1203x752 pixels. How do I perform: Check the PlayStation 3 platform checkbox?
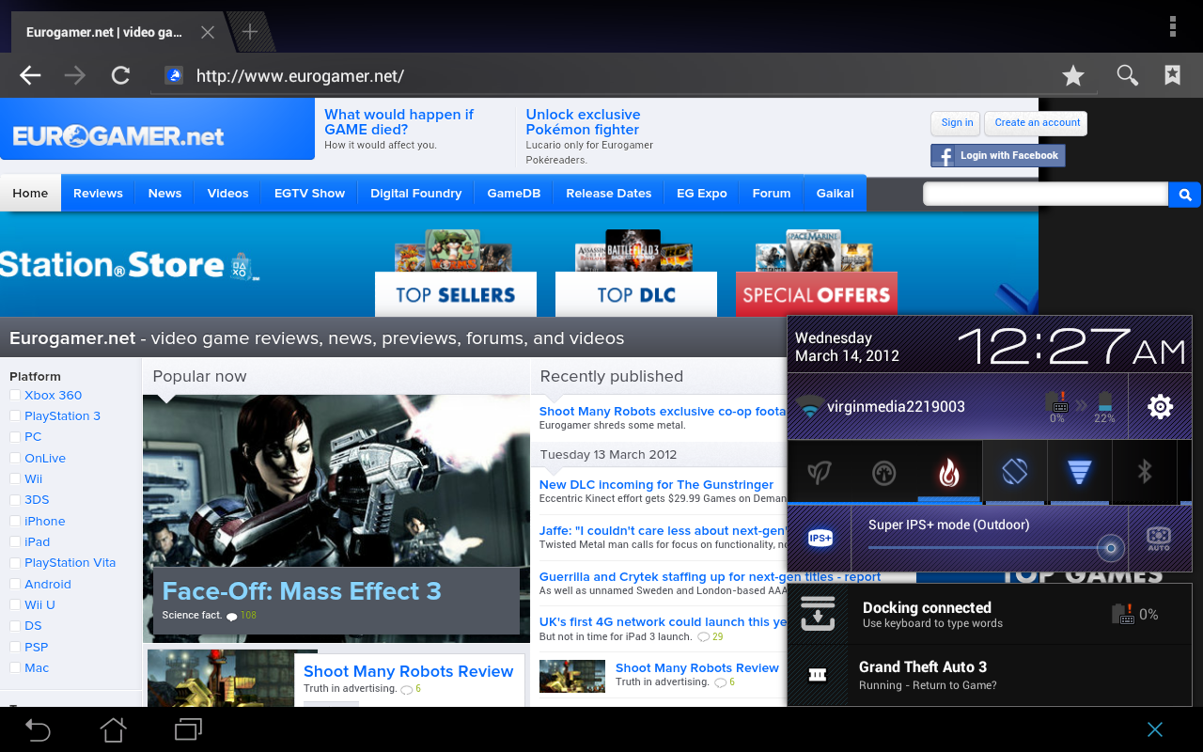[15, 416]
